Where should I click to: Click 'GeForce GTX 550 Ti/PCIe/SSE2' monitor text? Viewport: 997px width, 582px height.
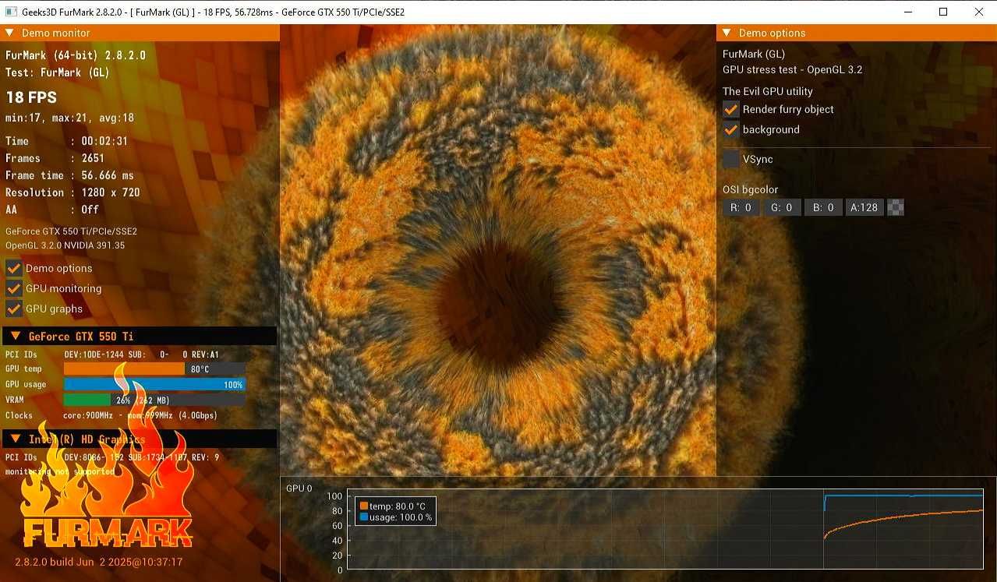[x=72, y=231]
